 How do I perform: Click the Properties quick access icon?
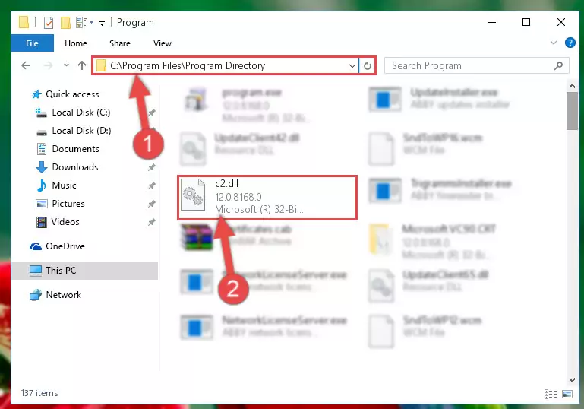[x=49, y=23]
